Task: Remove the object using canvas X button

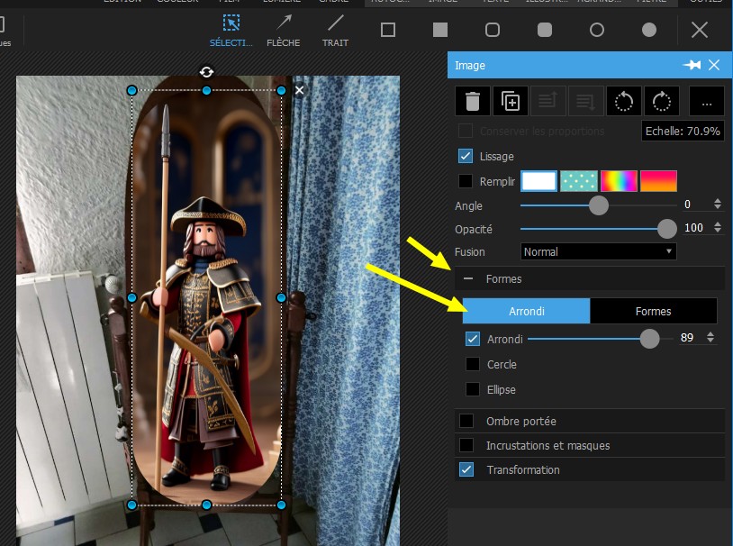Action: pos(300,90)
